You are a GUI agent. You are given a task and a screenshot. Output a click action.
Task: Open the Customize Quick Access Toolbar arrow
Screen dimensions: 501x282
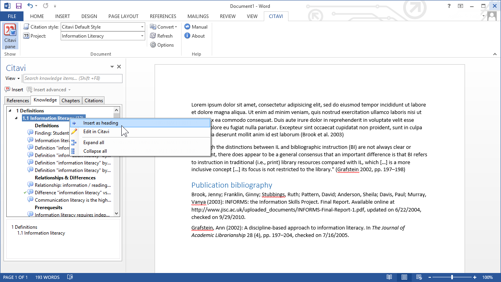coord(55,6)
